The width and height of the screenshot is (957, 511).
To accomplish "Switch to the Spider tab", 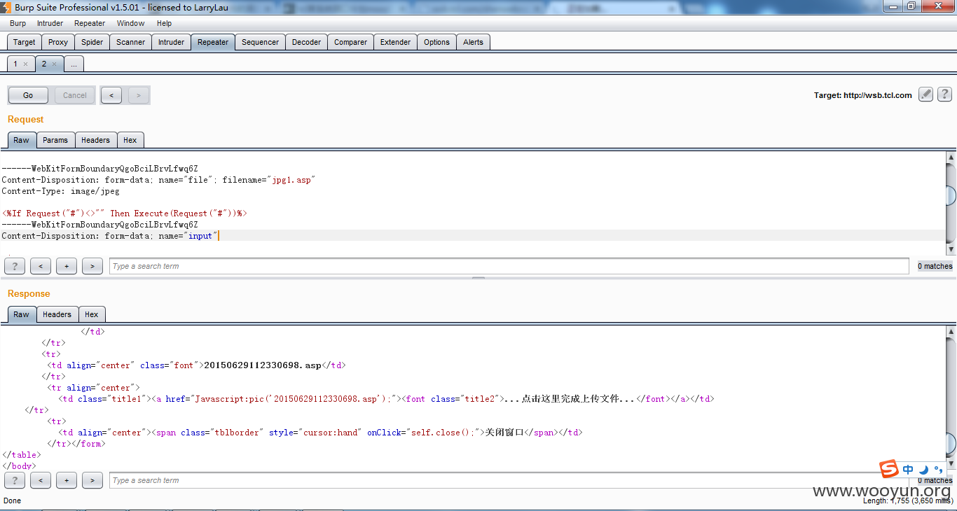I will click(x=92, y=42).
